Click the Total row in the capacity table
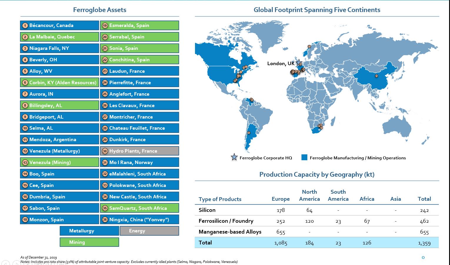Viewport: 450px width, 265px height. click(316, 243)
